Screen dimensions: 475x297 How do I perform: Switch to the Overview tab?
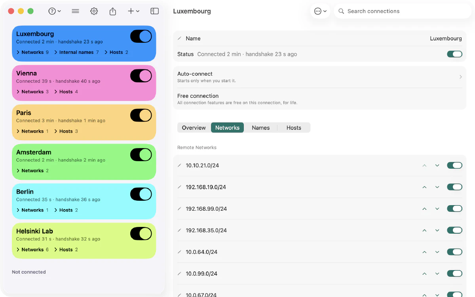[x=194, y=128]
